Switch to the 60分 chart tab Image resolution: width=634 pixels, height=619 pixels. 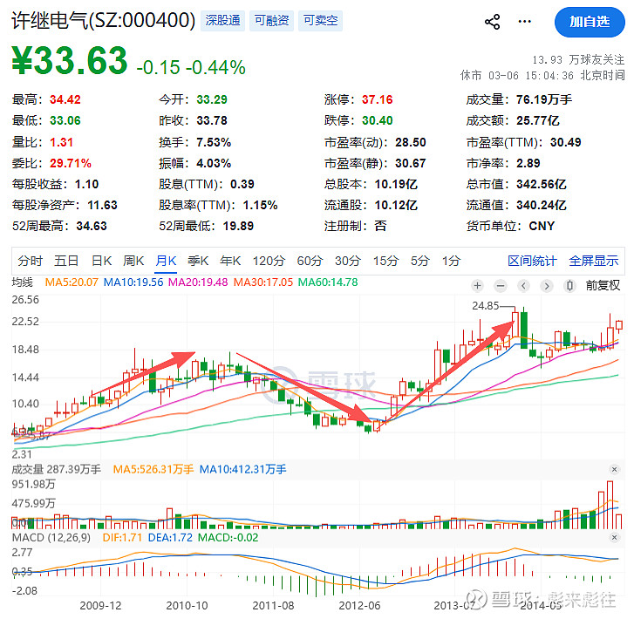click(310, 261)
